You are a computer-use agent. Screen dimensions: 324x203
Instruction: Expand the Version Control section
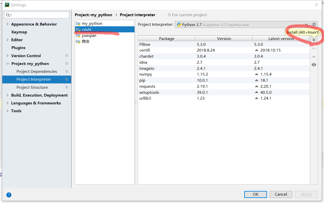point(8,56)
